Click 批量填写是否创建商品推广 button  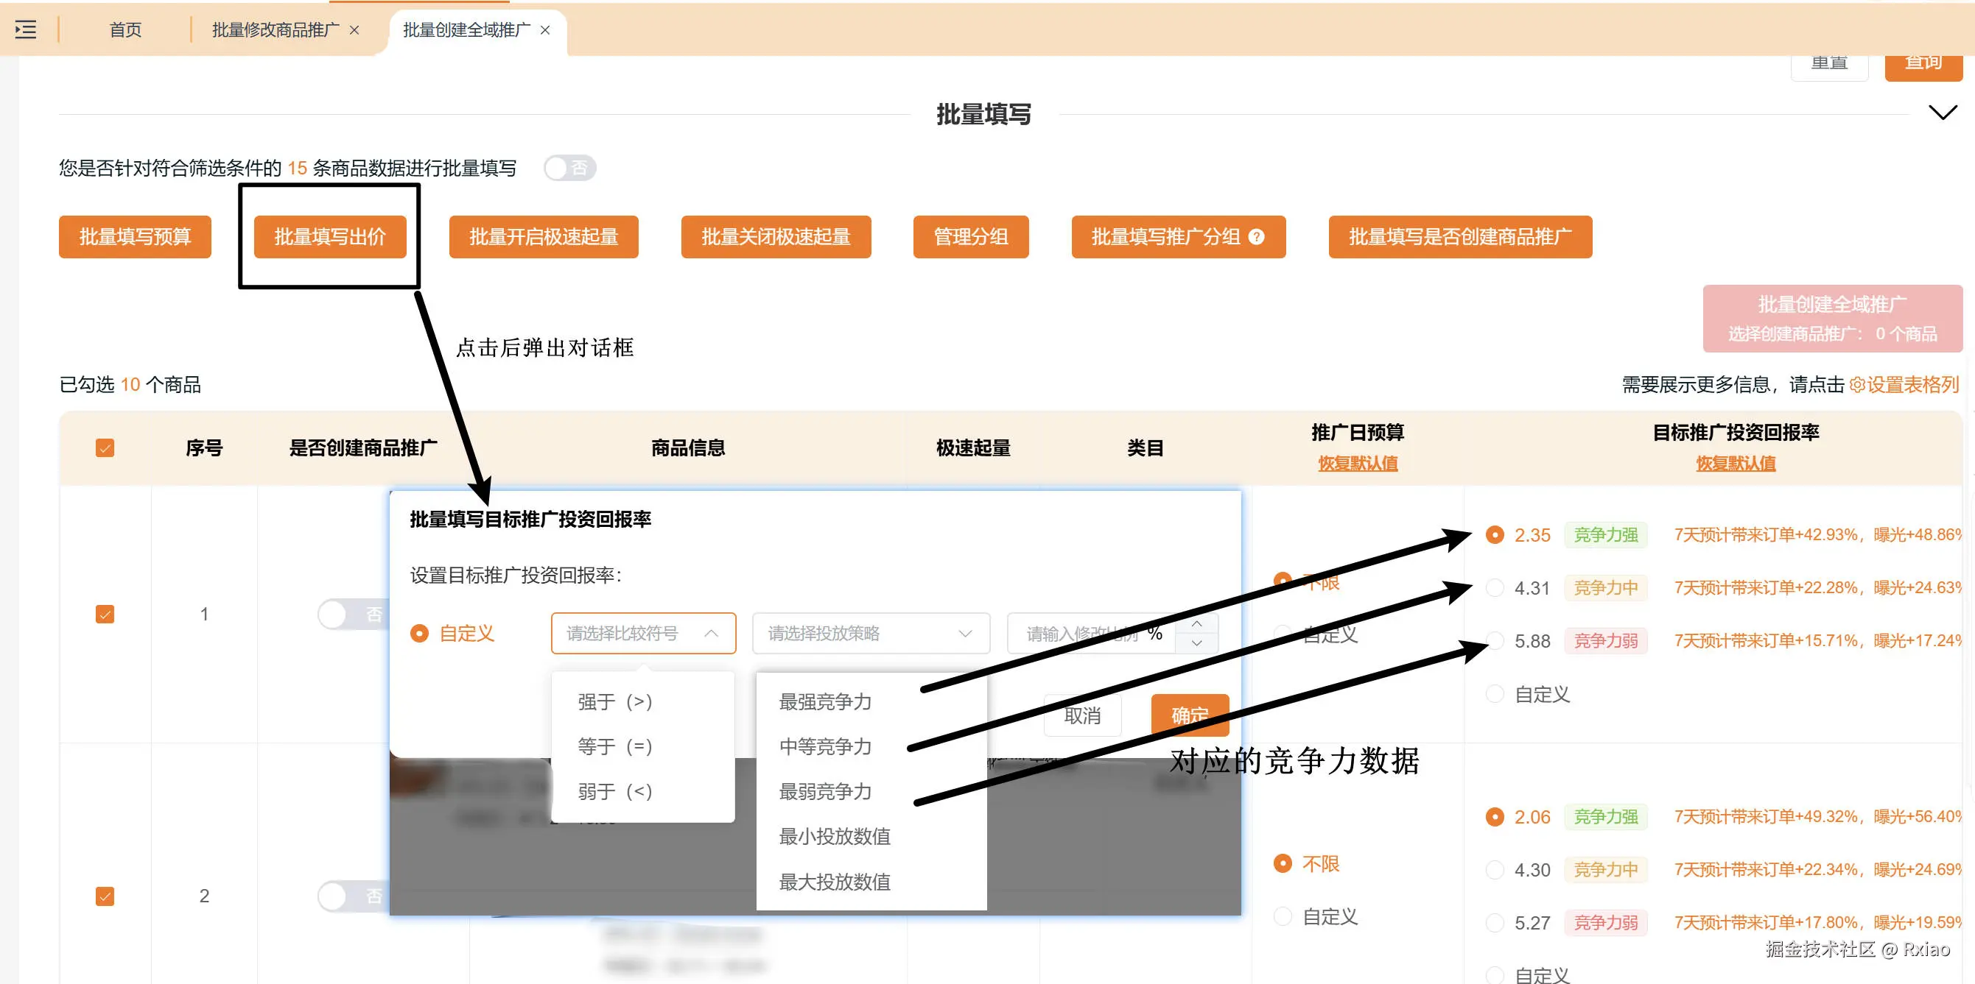[1460, 237]
